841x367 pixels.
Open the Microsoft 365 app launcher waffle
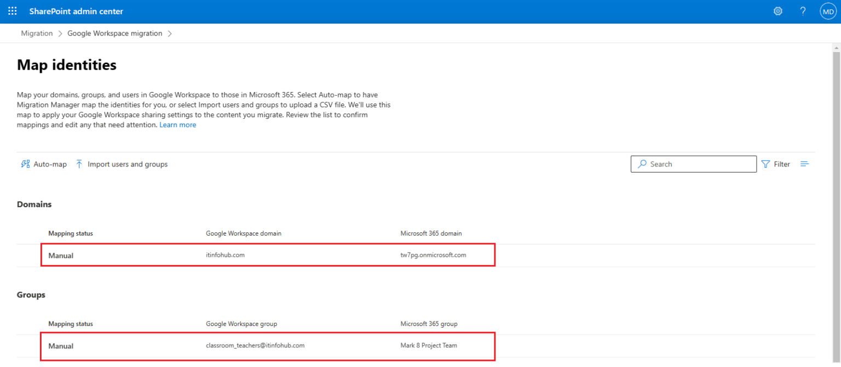coord(12,10)
